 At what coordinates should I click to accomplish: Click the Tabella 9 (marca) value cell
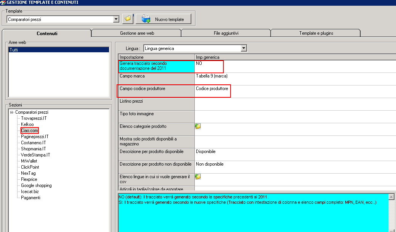click(295, 79)
